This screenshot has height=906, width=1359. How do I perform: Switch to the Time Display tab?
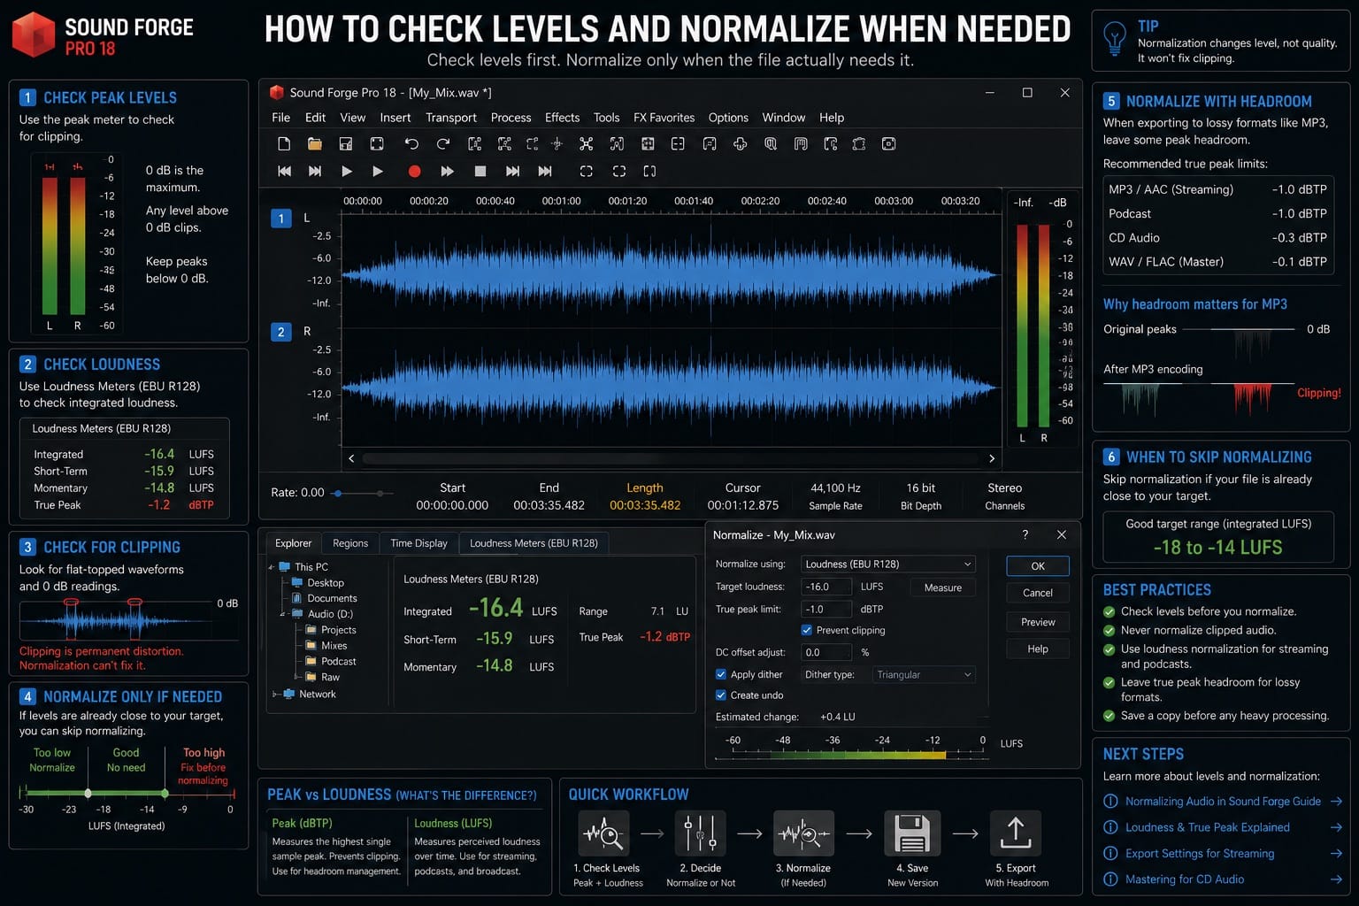click(418, 543)
